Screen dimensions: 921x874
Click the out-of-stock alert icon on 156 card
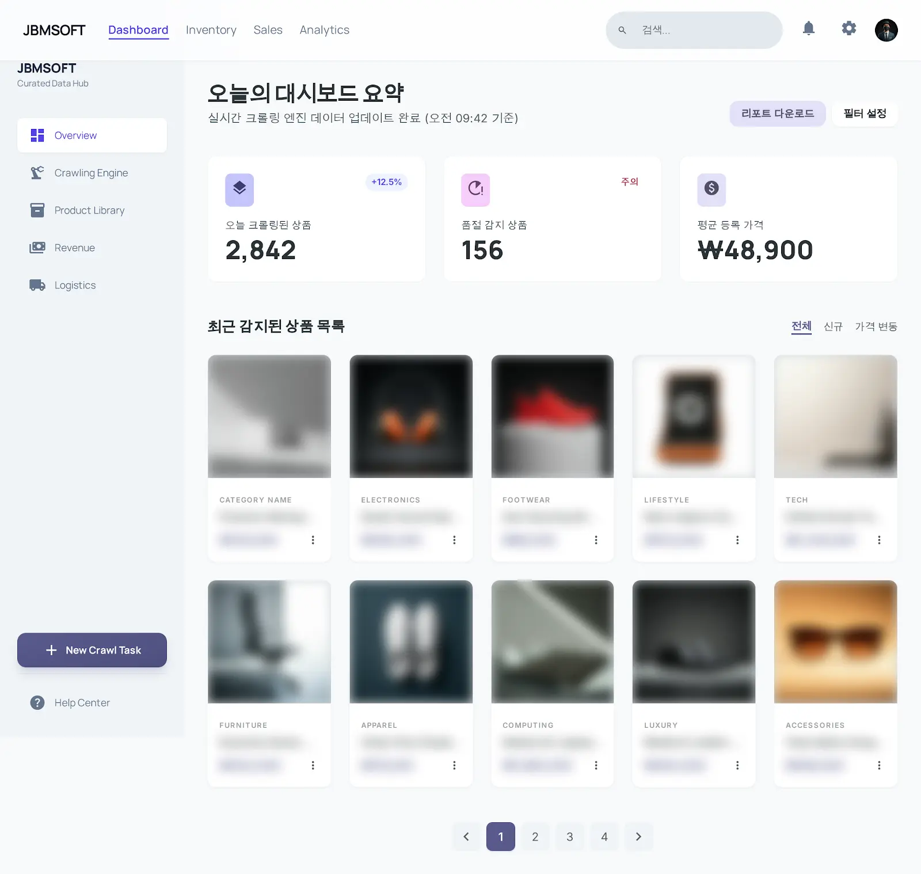point(475,189)
